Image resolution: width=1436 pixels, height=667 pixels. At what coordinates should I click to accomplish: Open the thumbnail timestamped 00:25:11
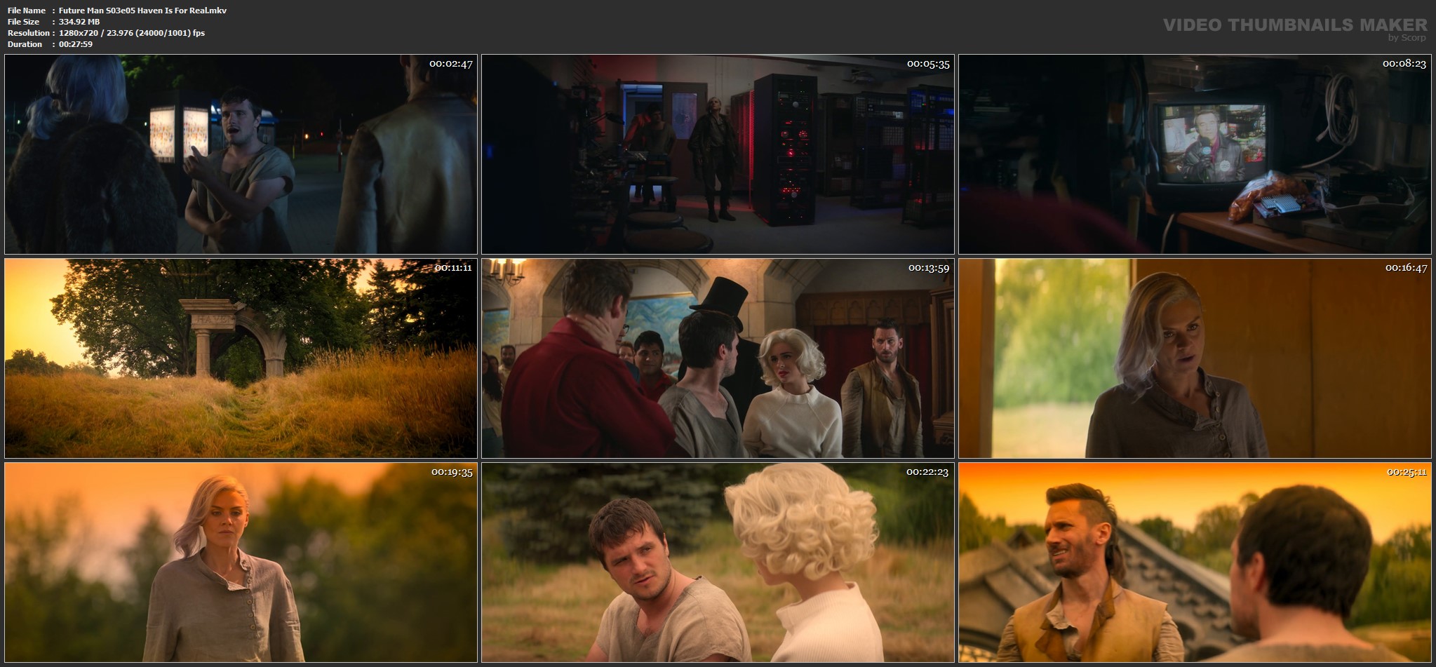pyautogui.click(x=1195, y=562)
